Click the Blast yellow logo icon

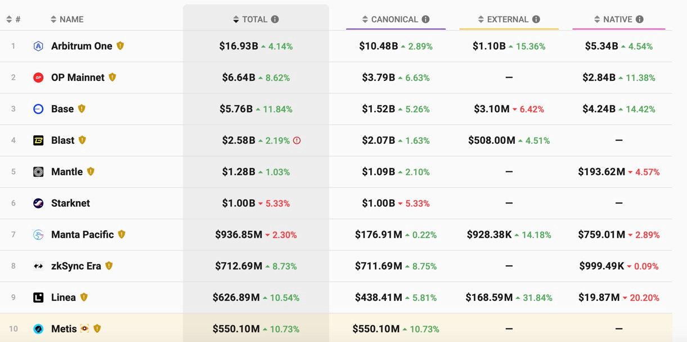coord(38,140)
